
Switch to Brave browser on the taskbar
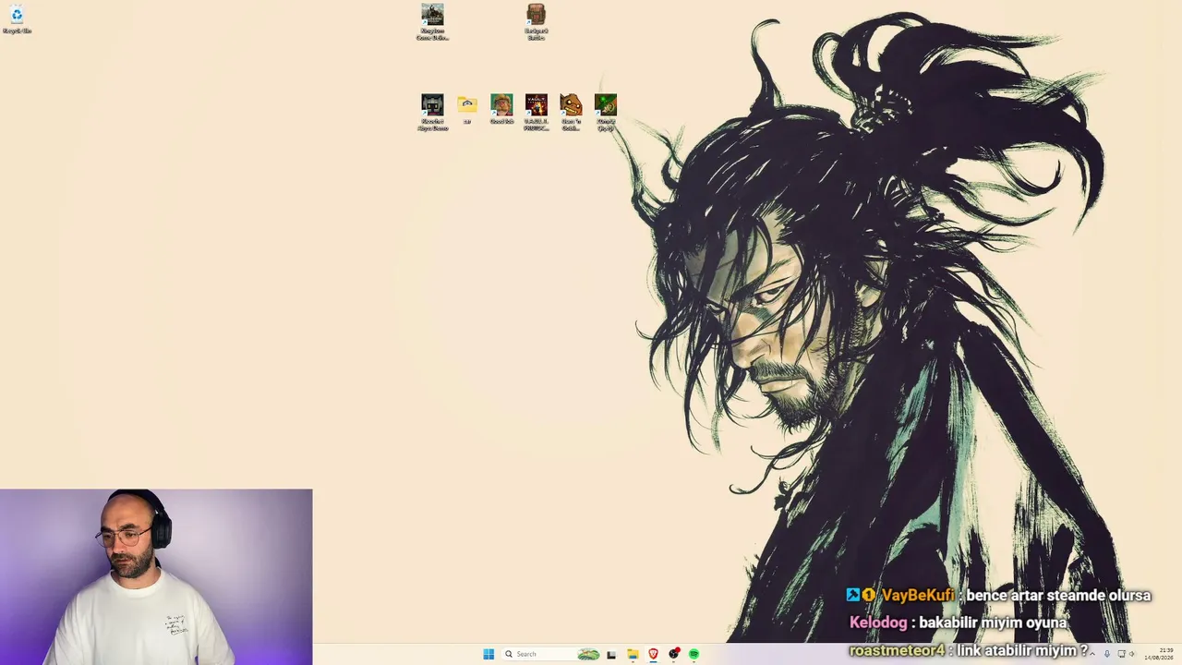(x=653, y=654)
